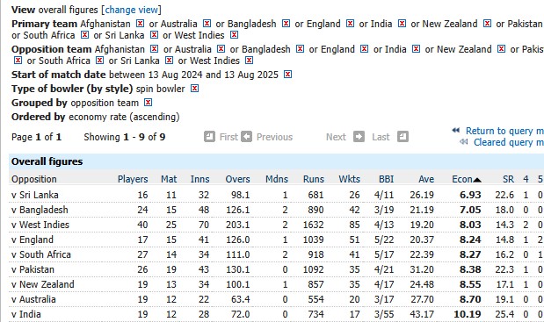The width and height of the screenshot is (544, 322).
Task: Remove the spin bowler type filter
Action: point(194,89)
